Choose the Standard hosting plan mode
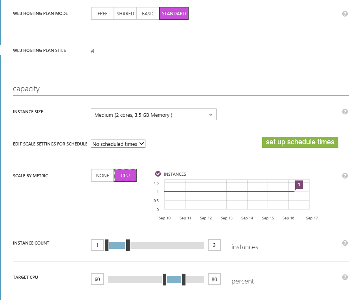Image resolution: width=358 pixels, height=300 pixels. coord(174,13)
